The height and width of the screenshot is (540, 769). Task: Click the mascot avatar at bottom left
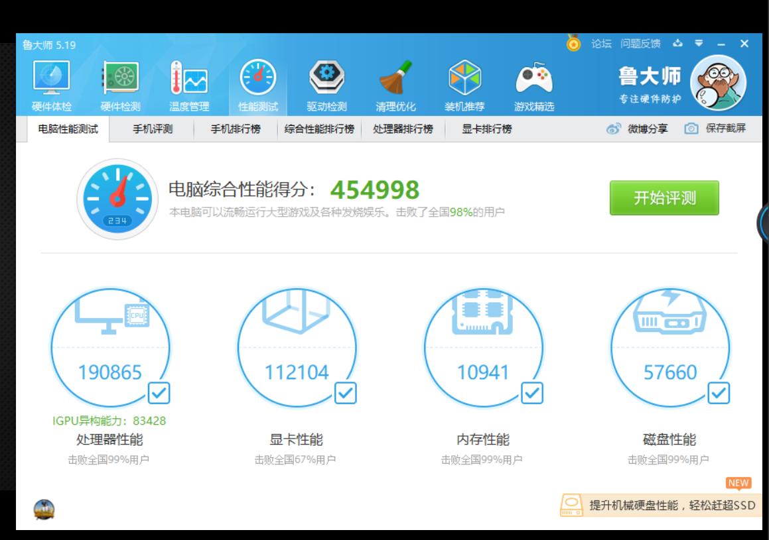43,510
